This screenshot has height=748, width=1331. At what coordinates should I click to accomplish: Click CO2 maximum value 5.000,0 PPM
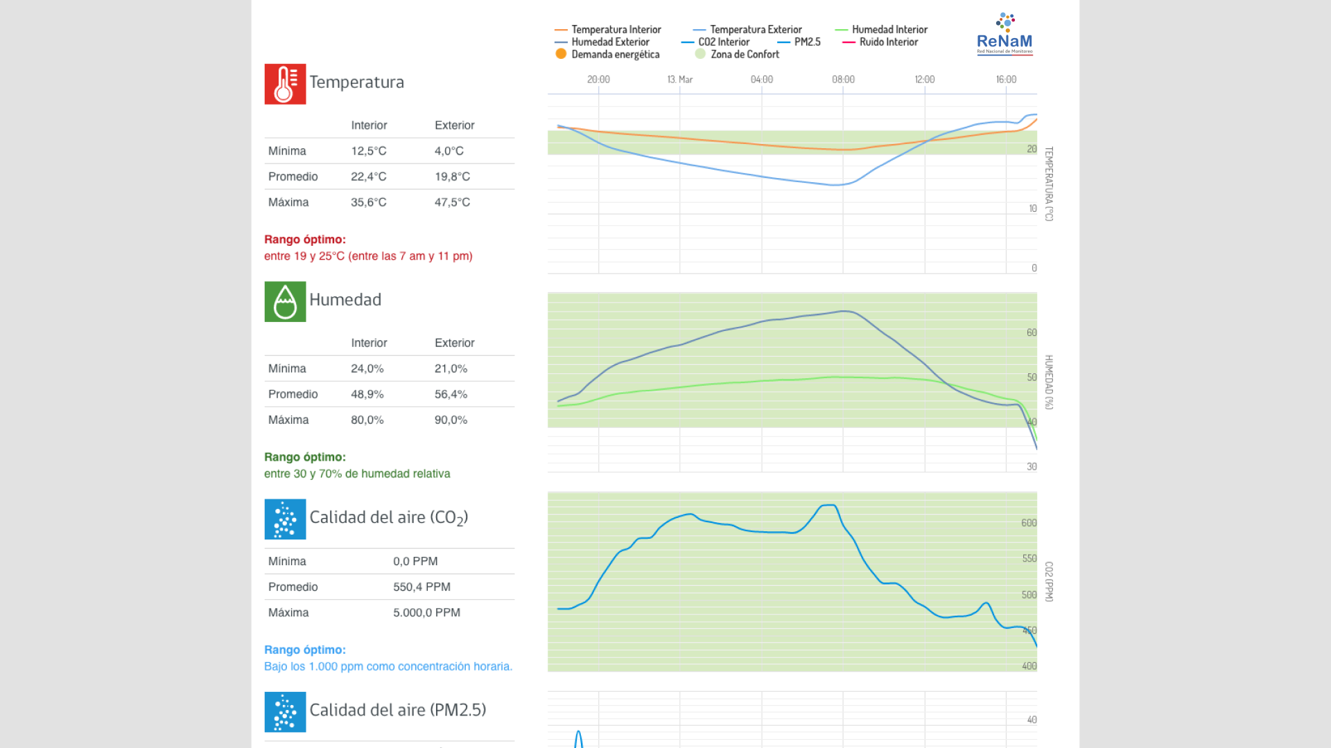[426, 612]
